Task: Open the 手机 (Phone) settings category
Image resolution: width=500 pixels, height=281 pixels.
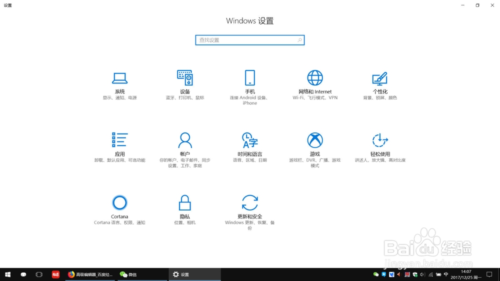Action: coord(249,87)
